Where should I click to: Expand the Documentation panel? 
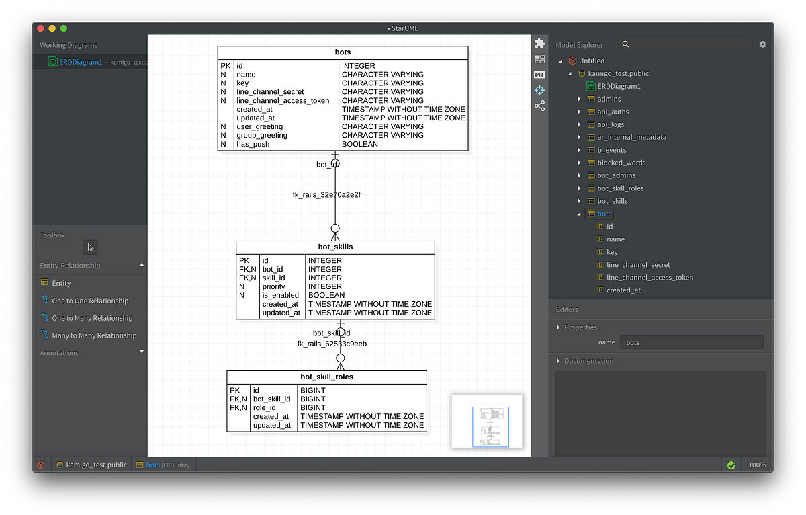pos(558,361)
